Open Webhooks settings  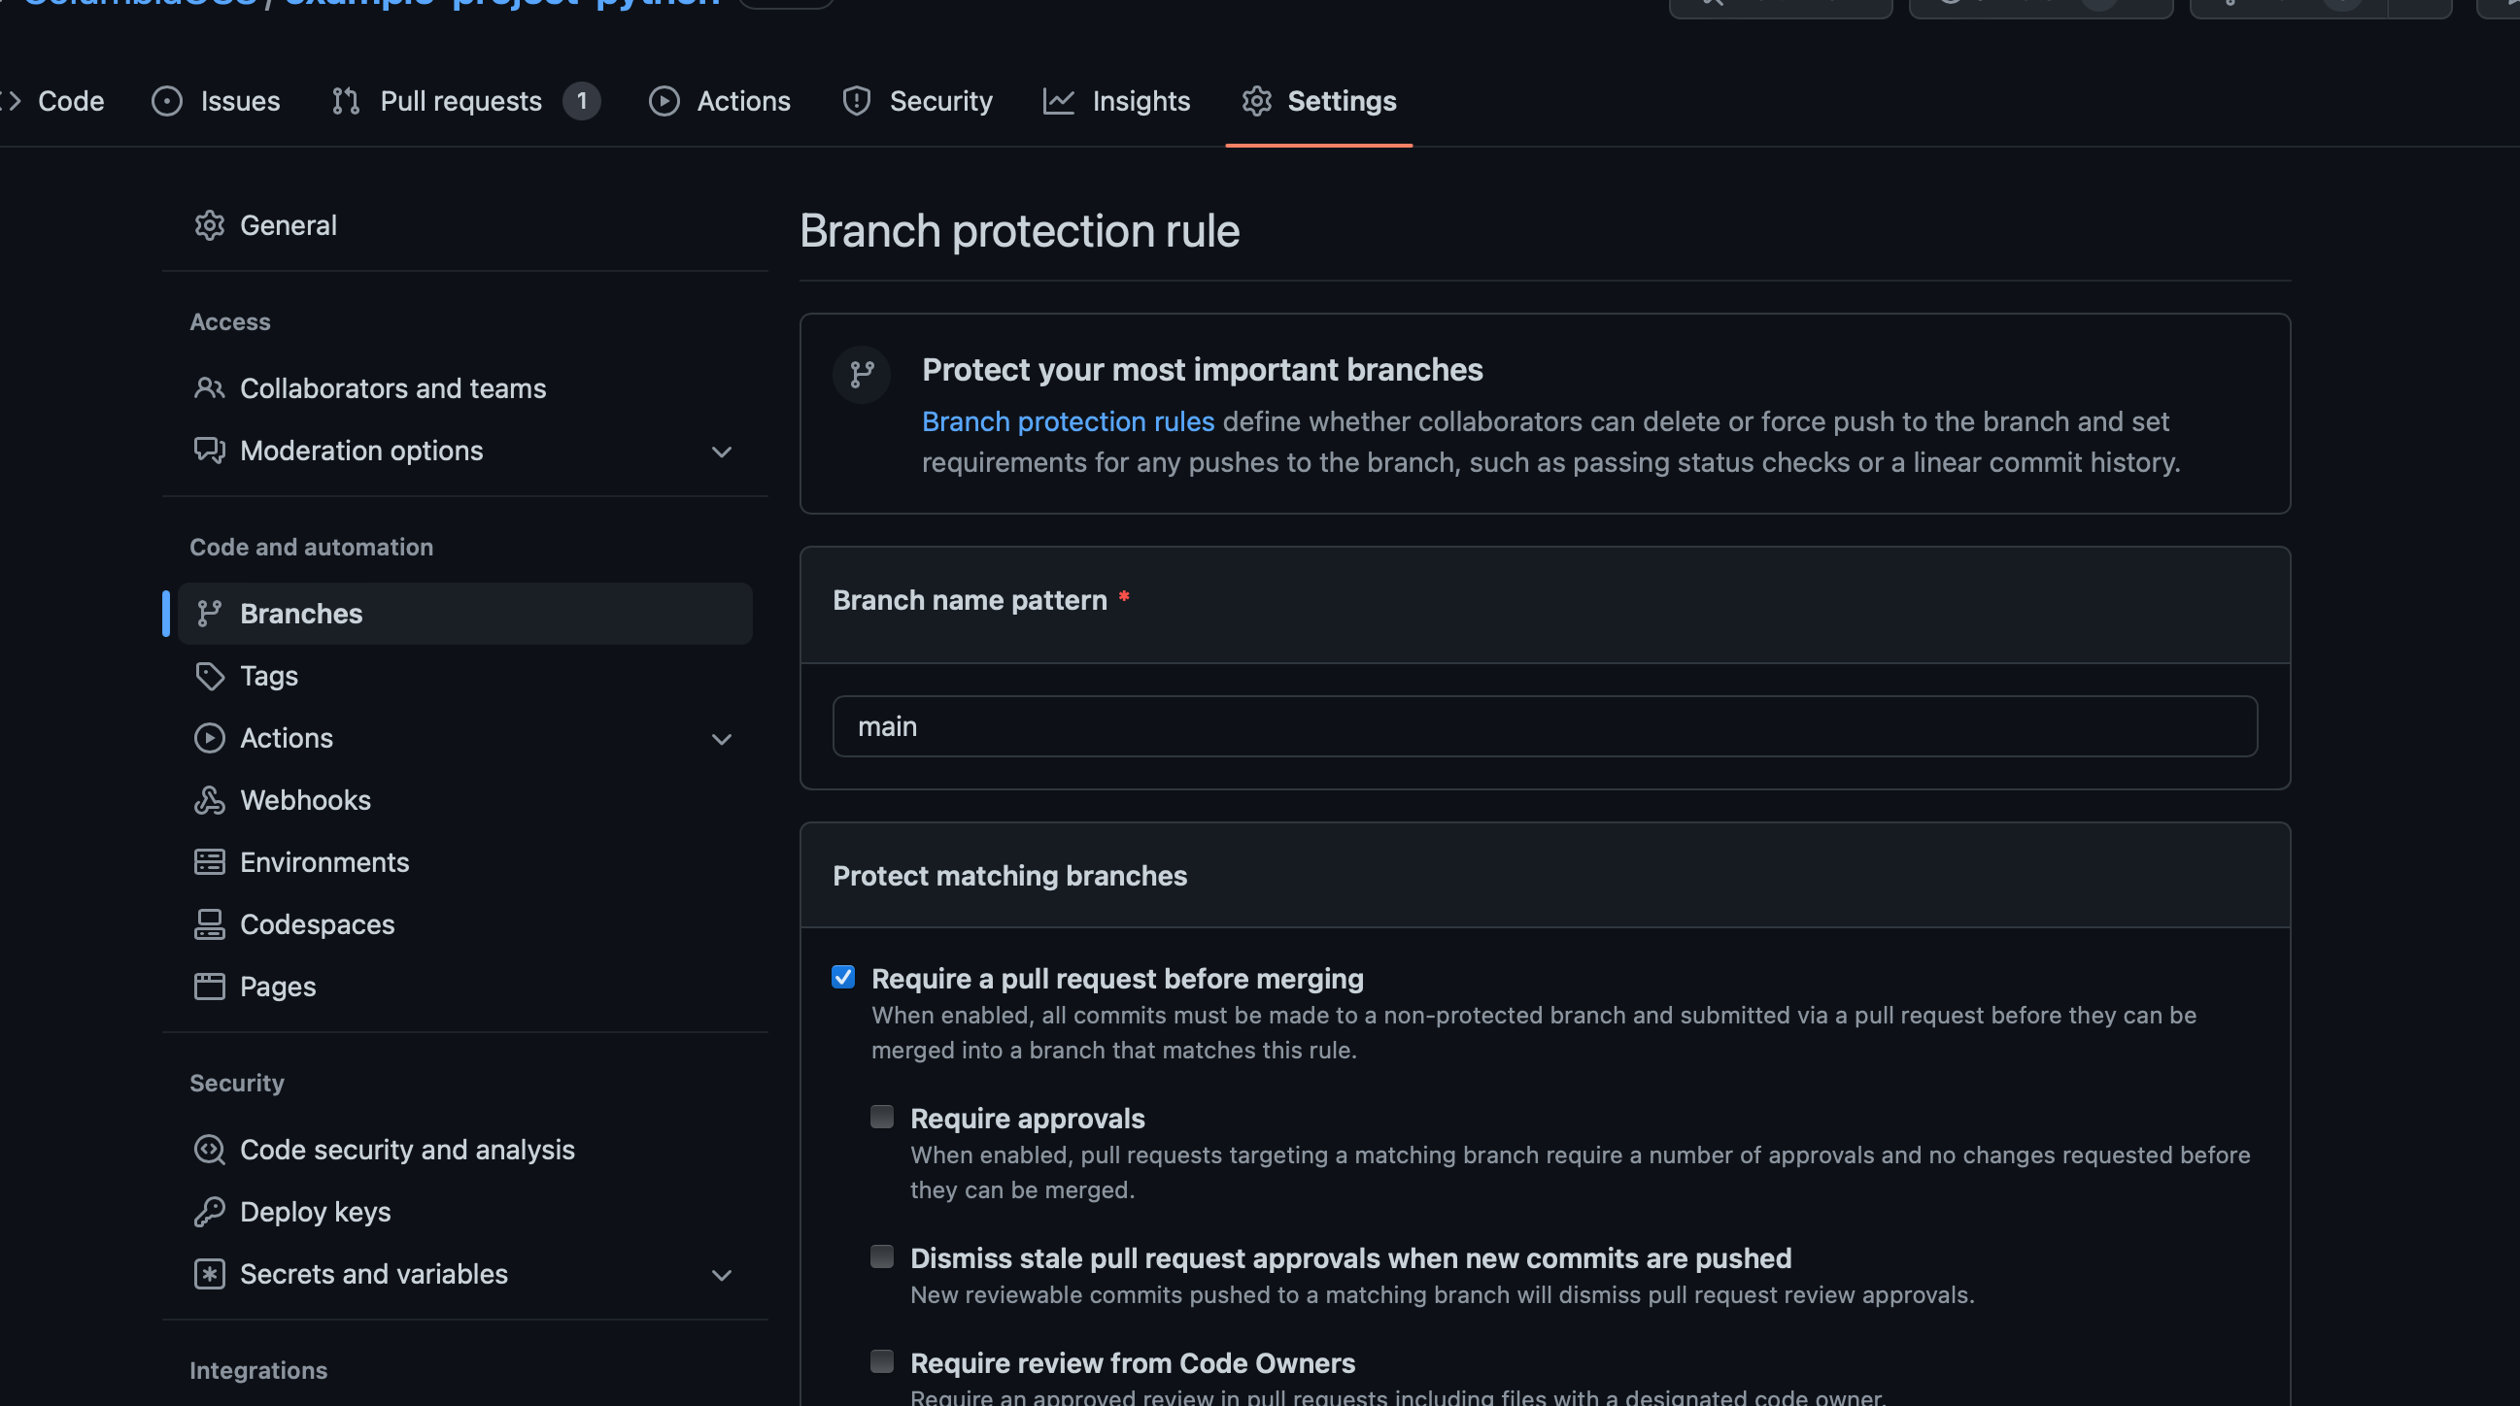464,800
